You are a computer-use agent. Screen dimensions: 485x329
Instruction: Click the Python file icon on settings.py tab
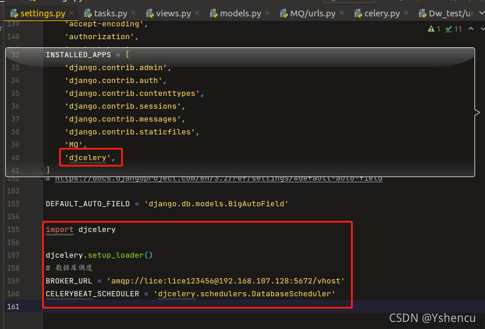click(14, 13)
